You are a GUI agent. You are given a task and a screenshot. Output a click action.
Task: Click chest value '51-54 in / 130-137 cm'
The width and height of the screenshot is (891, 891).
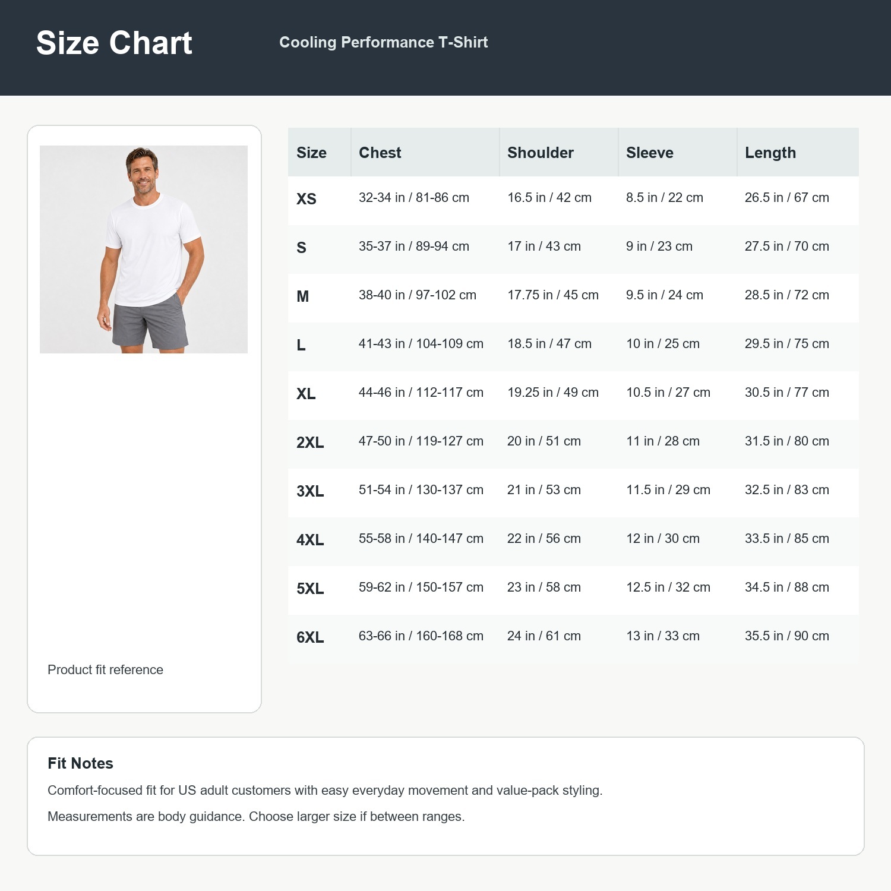pyautogui.click(x=421, y=490)
